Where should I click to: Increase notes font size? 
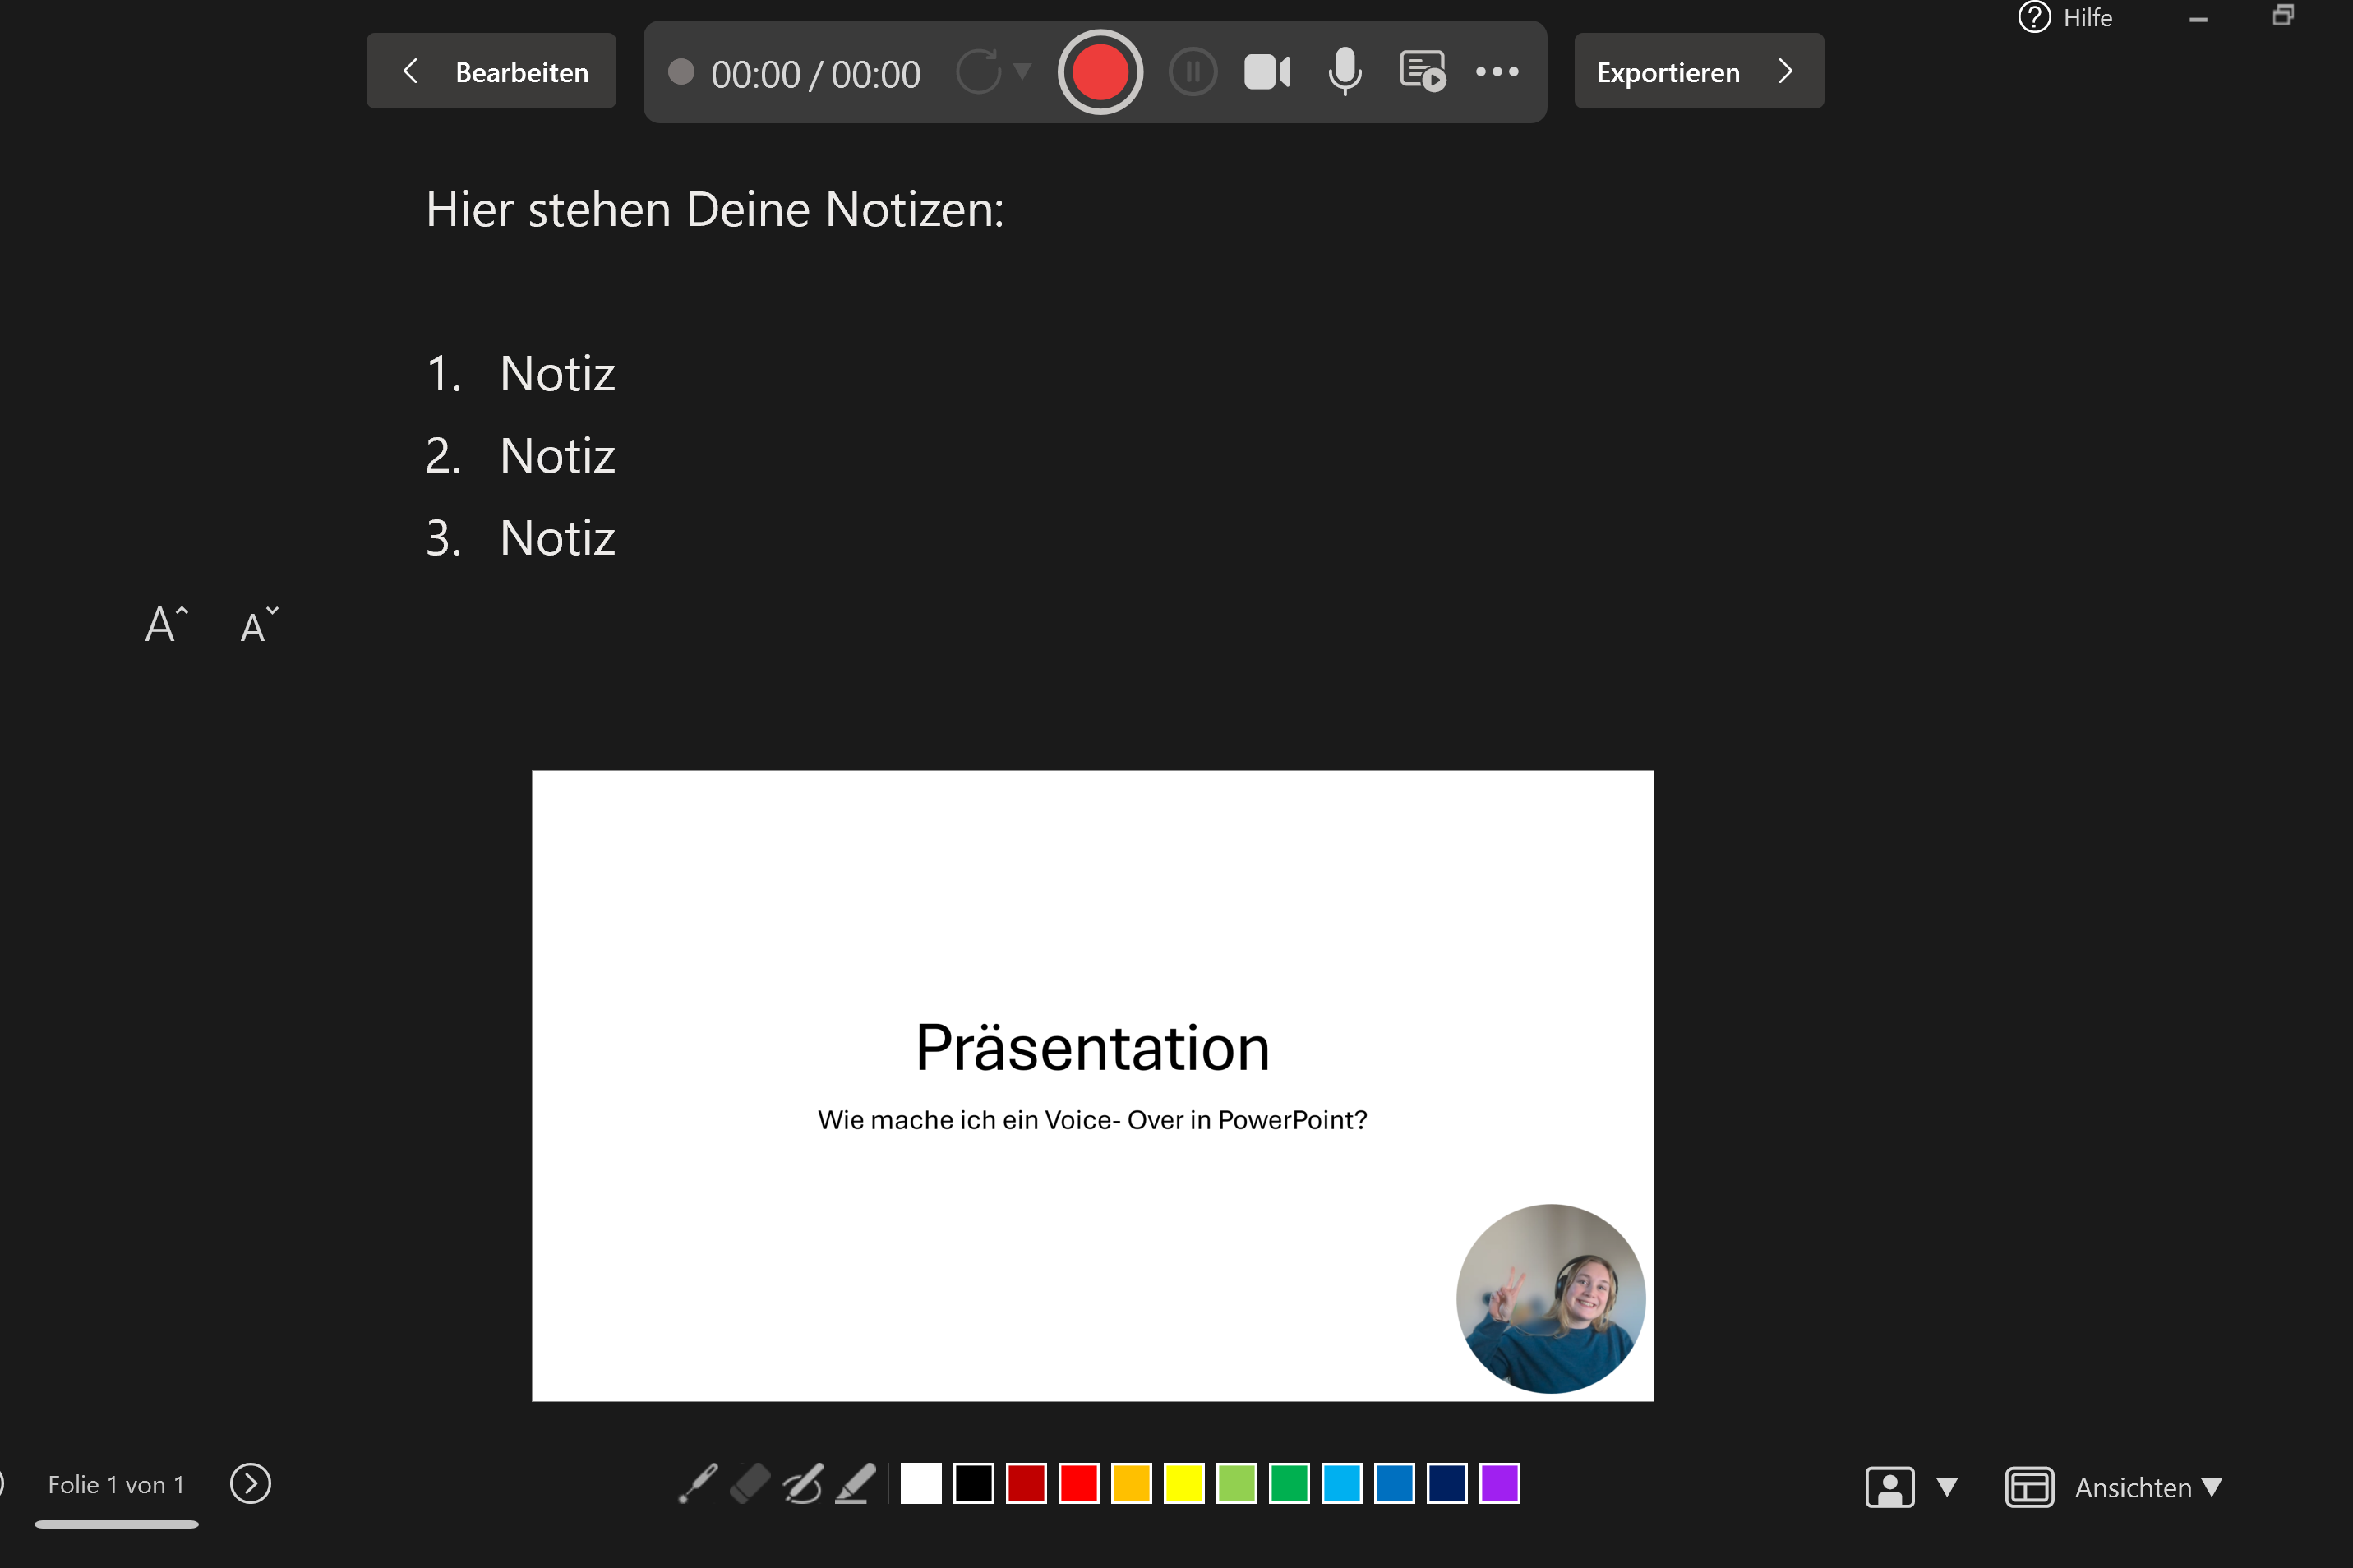166,625
